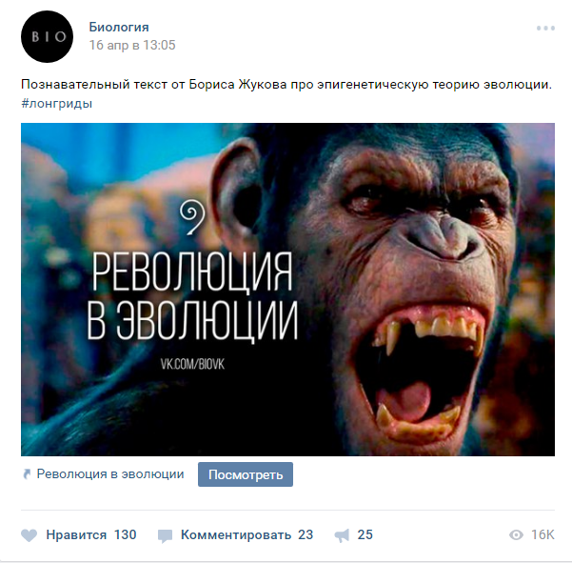Open the 25 reposts count

click(x=365, y=534)
